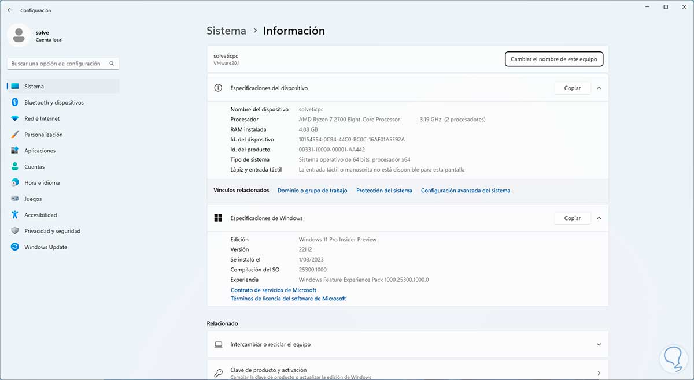Select the processor name AMD Ryzen 7 2700
The image size is (694, 380).
coord(349,120)
